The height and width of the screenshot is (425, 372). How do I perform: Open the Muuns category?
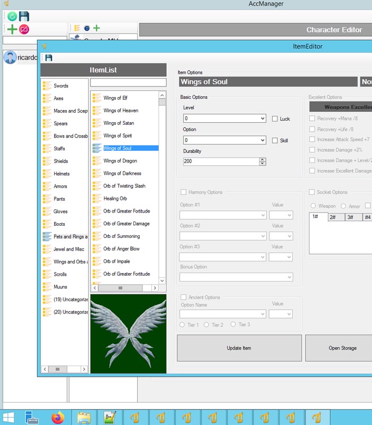coord(60,287)
